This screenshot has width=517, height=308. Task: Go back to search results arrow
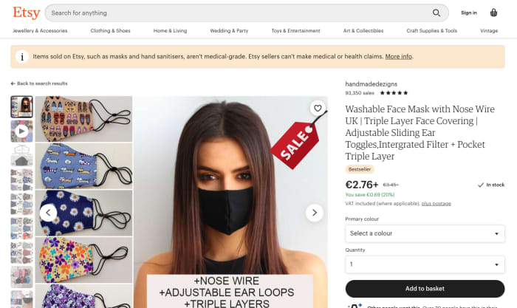(x=13, y=83)
